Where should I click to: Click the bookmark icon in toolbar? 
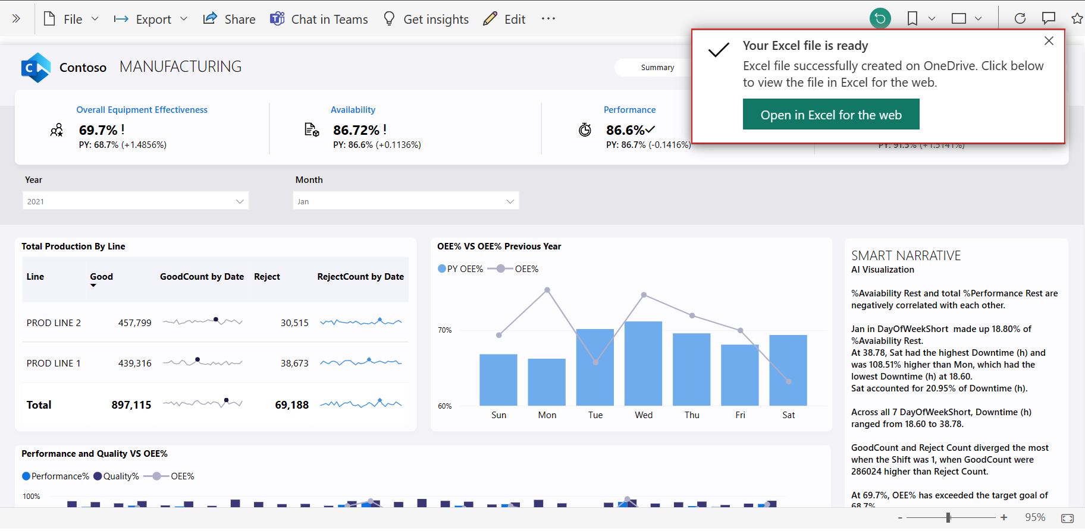pyautogui.click(x=912, y=19)
